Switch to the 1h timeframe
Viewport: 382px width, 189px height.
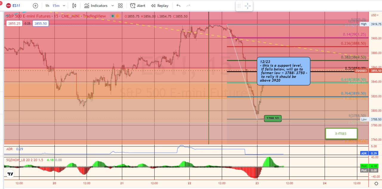[x=47, y=5]
